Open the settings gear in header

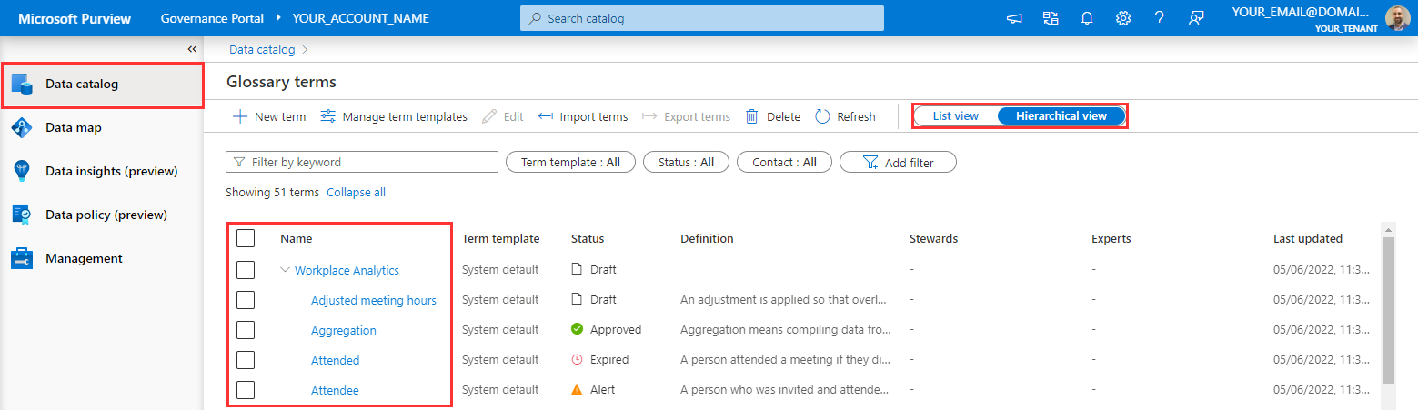pyautogui.click(x=1123, y=18)
